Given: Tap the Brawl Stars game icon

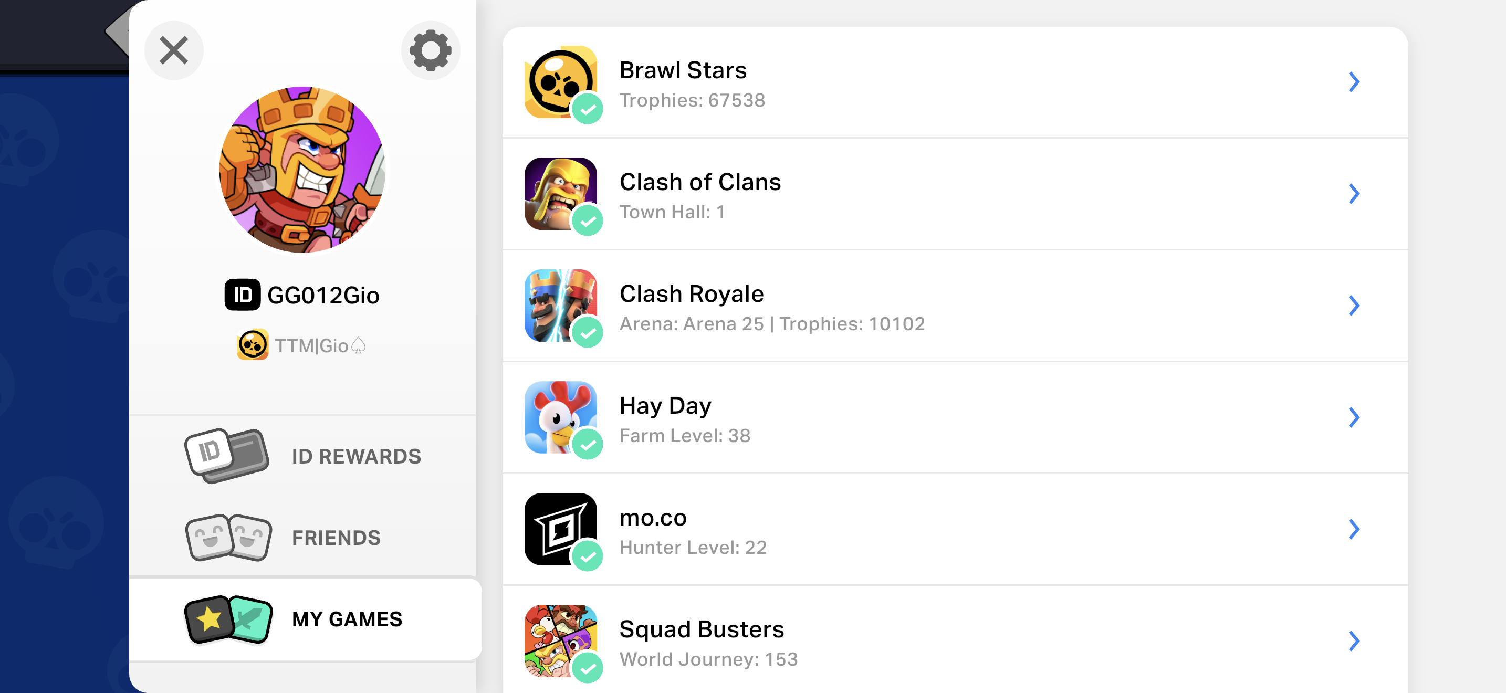Looking at the screenshot, I should coord(561,82).
